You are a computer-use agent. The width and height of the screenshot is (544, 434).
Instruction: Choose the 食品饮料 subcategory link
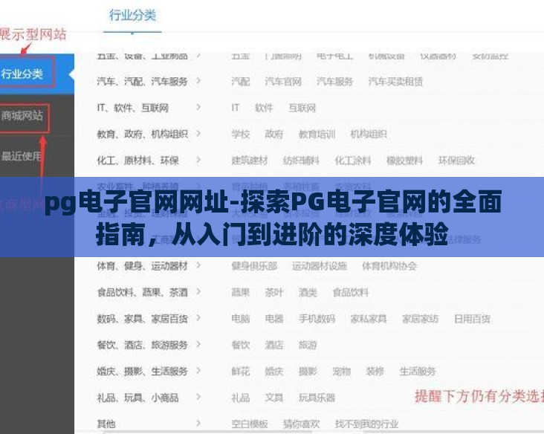click(351, 293)
